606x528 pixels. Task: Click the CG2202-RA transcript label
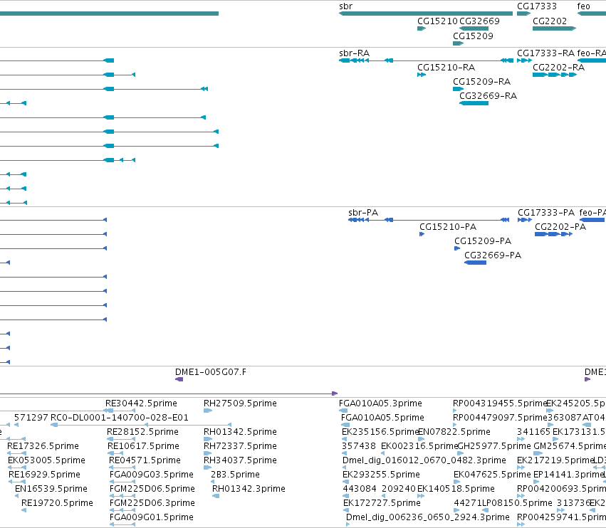coord(558,67)
